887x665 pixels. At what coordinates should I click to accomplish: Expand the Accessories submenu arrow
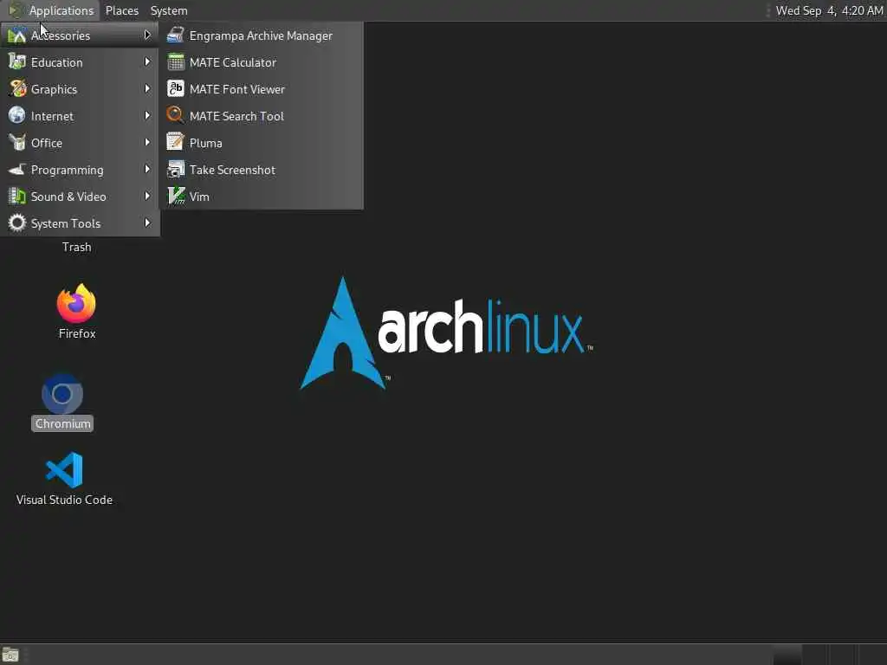(x=147, y=35)
